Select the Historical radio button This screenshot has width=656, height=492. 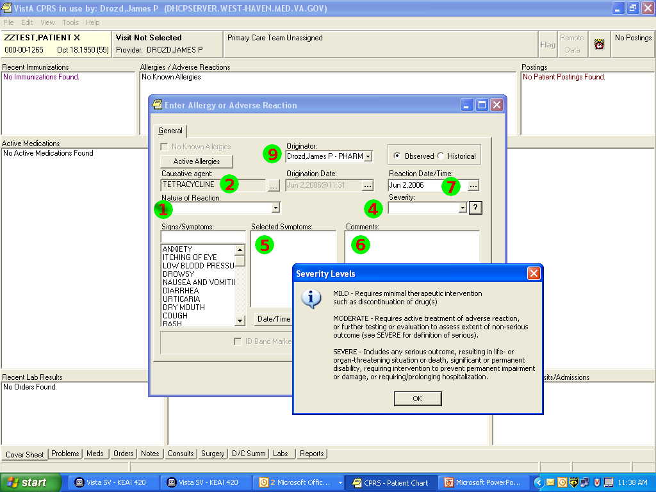[x=441, y=156]
